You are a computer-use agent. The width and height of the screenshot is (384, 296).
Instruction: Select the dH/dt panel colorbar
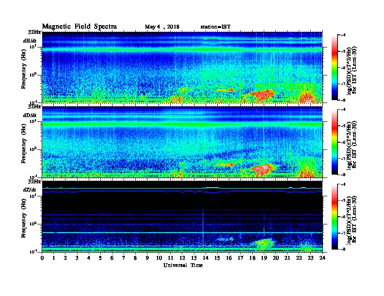(x=334, y=68)
